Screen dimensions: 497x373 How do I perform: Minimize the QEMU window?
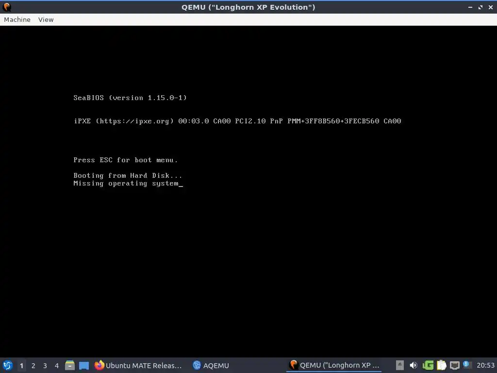coord(470,7)
